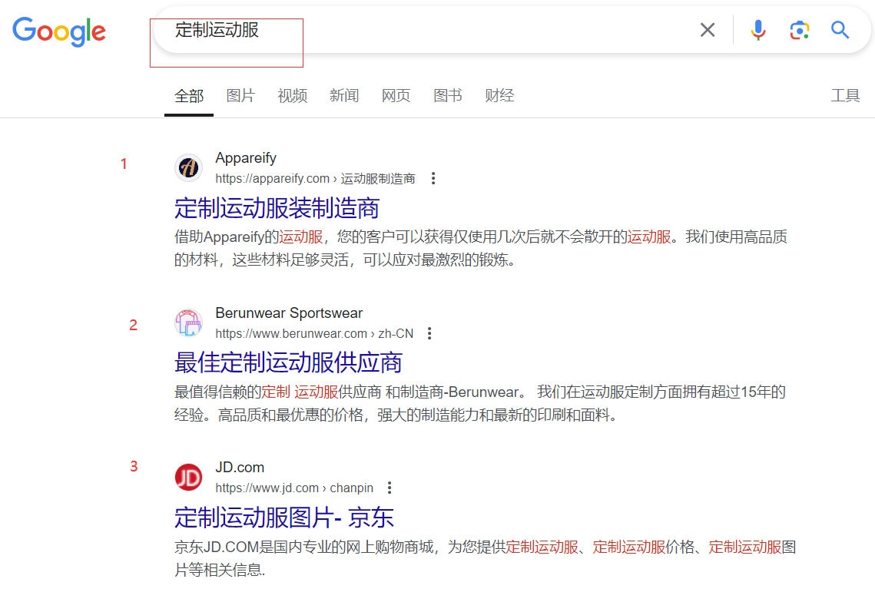Start voice search with the microphone icon
The image size is (875, 602).
[x=758, y=29]
